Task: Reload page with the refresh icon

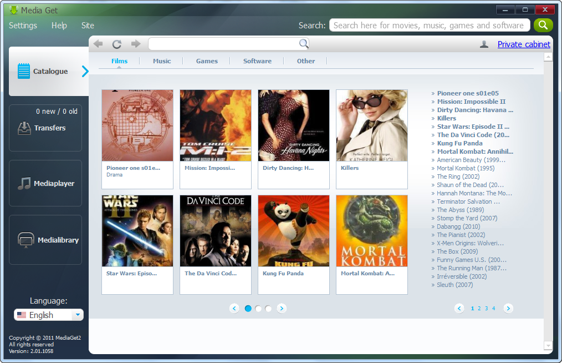Action: tap(117, 44)
